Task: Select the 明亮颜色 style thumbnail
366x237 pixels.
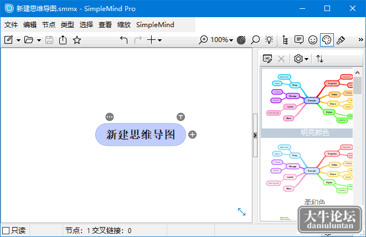Action: click(307, 103)
